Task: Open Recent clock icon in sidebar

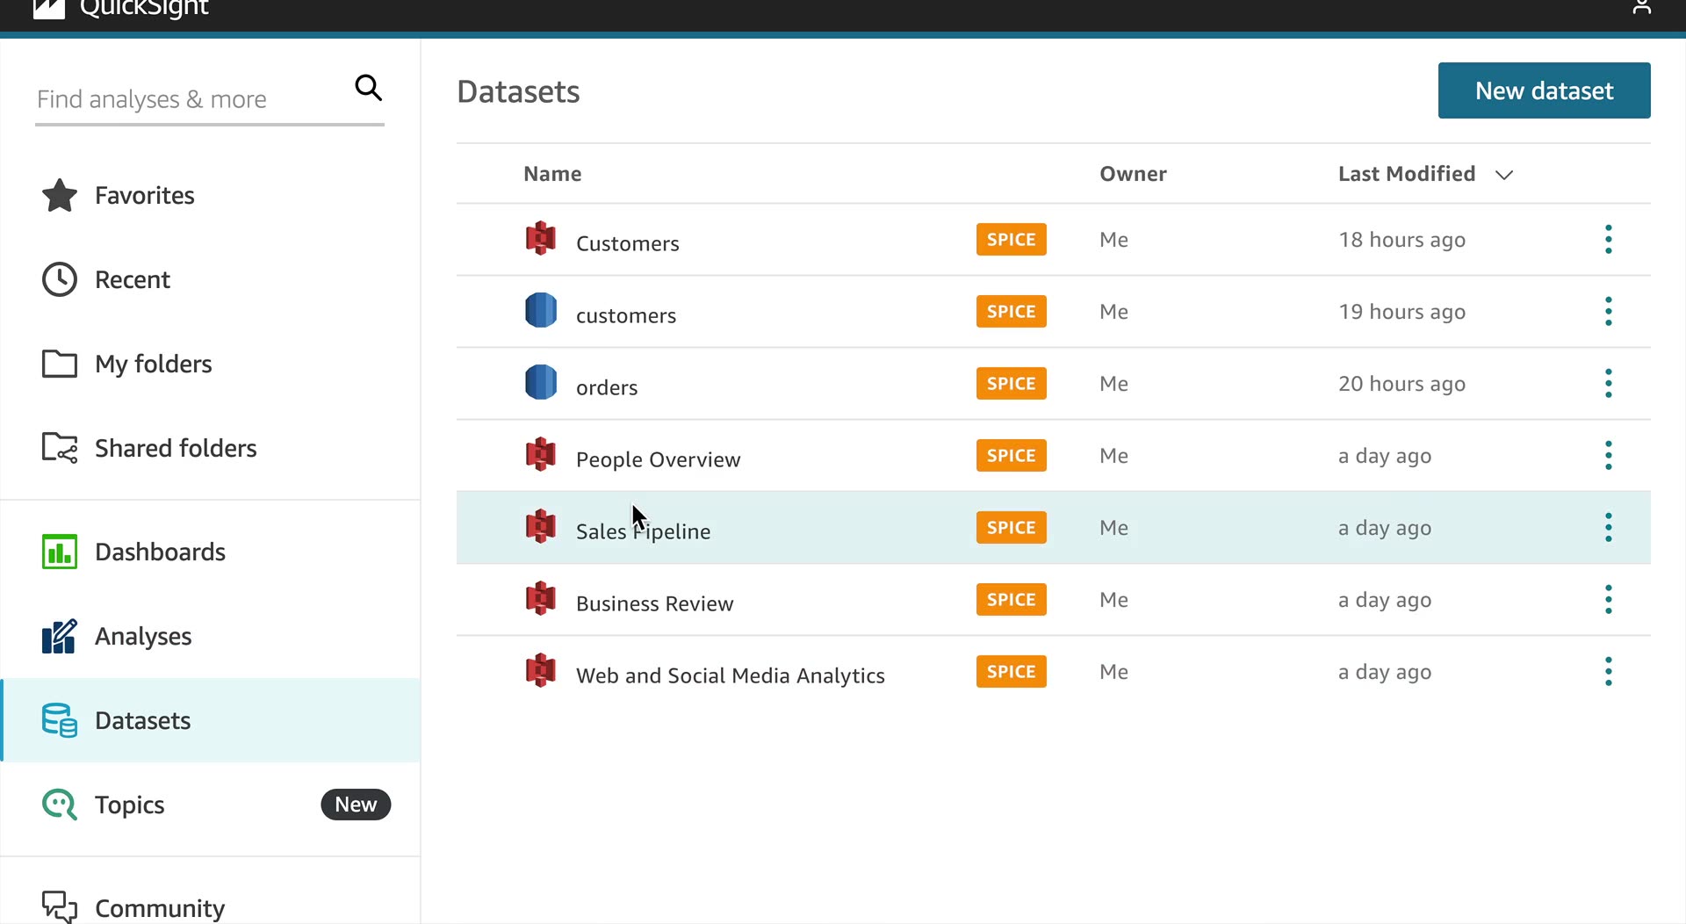Action: [x=60, y=279]
